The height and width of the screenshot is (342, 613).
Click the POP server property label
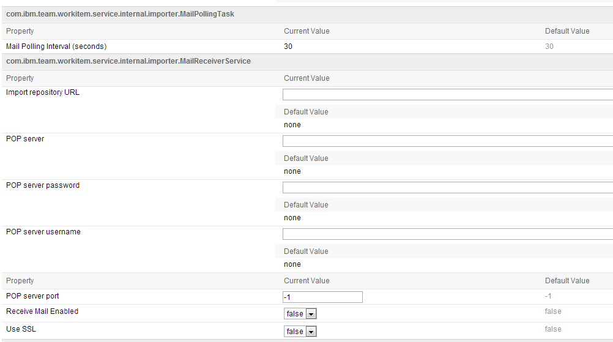point(25,139)
